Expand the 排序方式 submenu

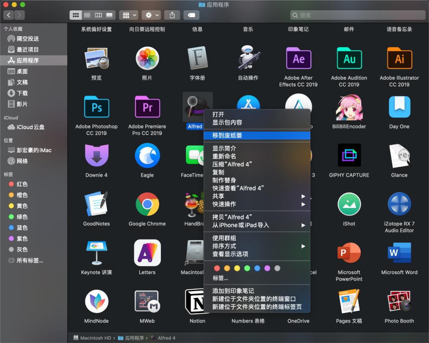257,246
